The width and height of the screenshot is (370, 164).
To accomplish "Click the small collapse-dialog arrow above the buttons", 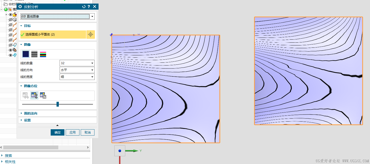I will click(57, 125).
